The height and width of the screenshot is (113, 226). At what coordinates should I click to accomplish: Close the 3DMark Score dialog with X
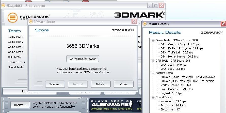(x=134, y=22)
